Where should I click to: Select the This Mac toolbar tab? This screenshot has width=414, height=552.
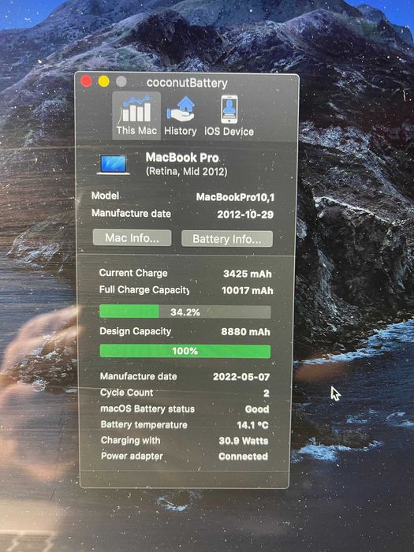(x=136, y=116)
